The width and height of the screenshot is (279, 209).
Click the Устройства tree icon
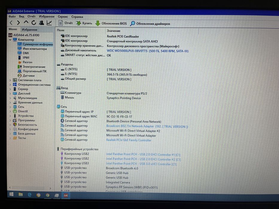[x=15, y=116]
